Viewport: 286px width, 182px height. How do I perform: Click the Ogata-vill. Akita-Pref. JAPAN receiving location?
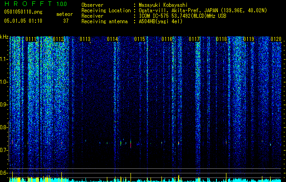click(x=203, y=10)
